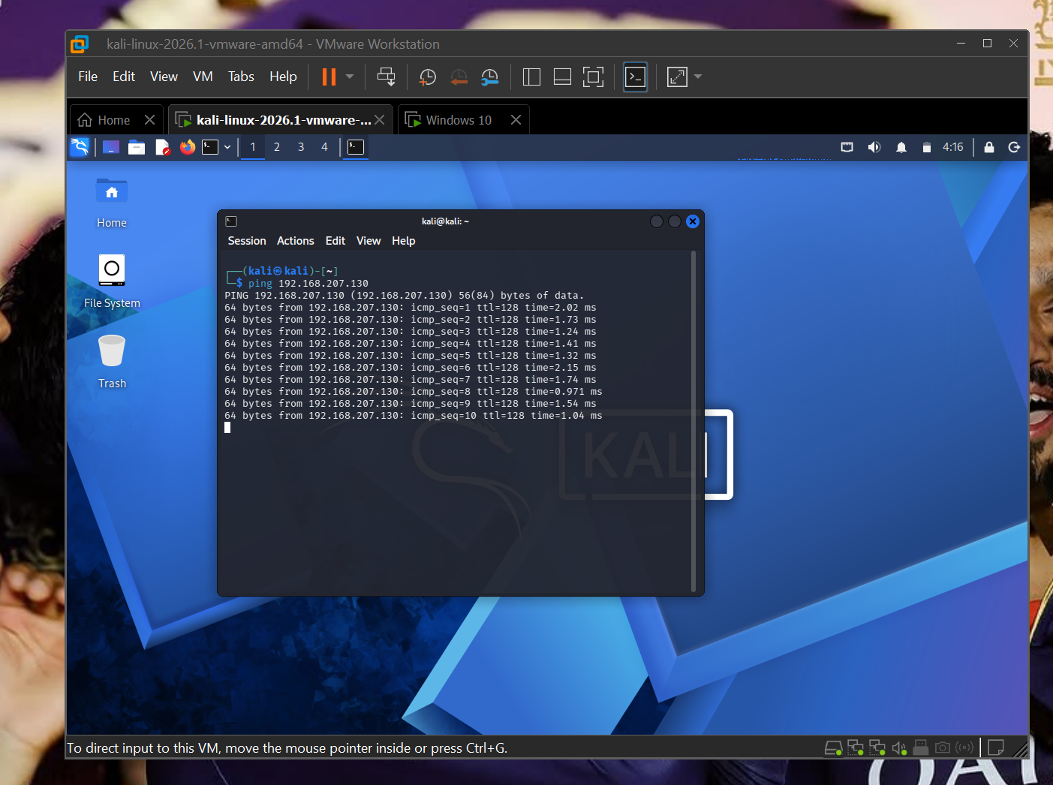The width and height of the screenshot is (1053, 785).
Task: Close the Windows 10 tab
Action: (x=516, y=120)
